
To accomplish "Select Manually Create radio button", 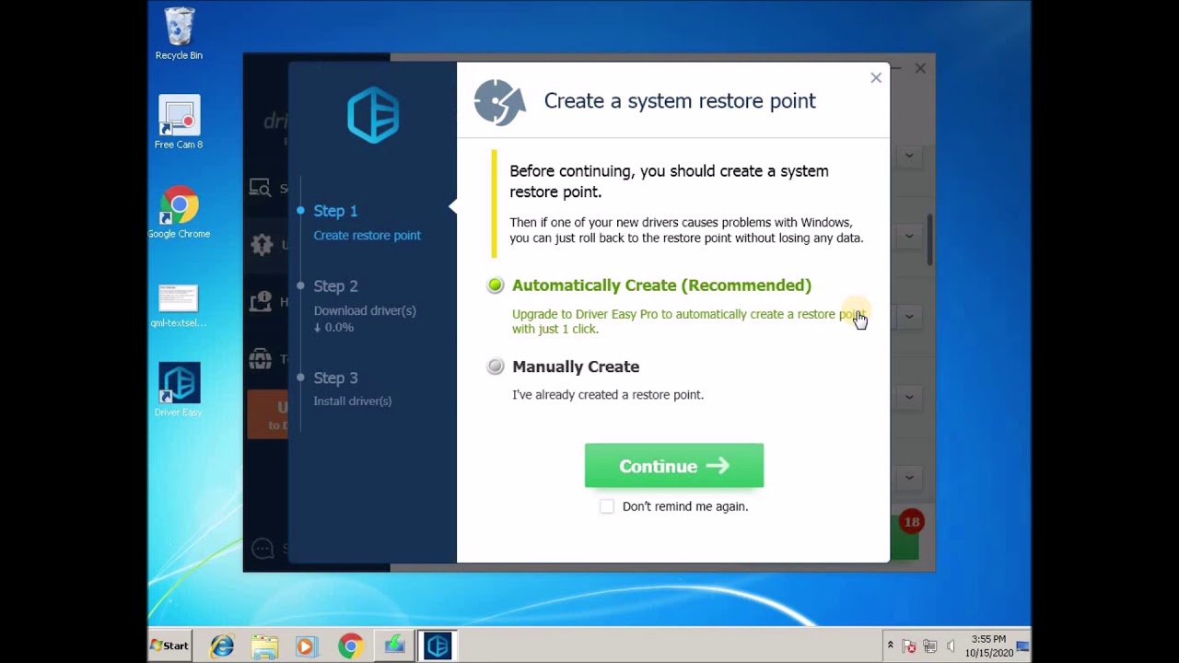I will (x=496, y=366).
